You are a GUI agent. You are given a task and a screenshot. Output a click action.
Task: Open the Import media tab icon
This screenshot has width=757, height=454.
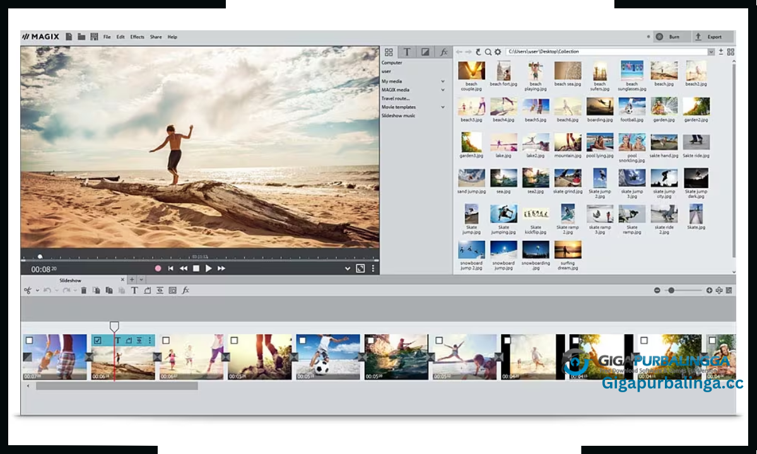[389, 52]
